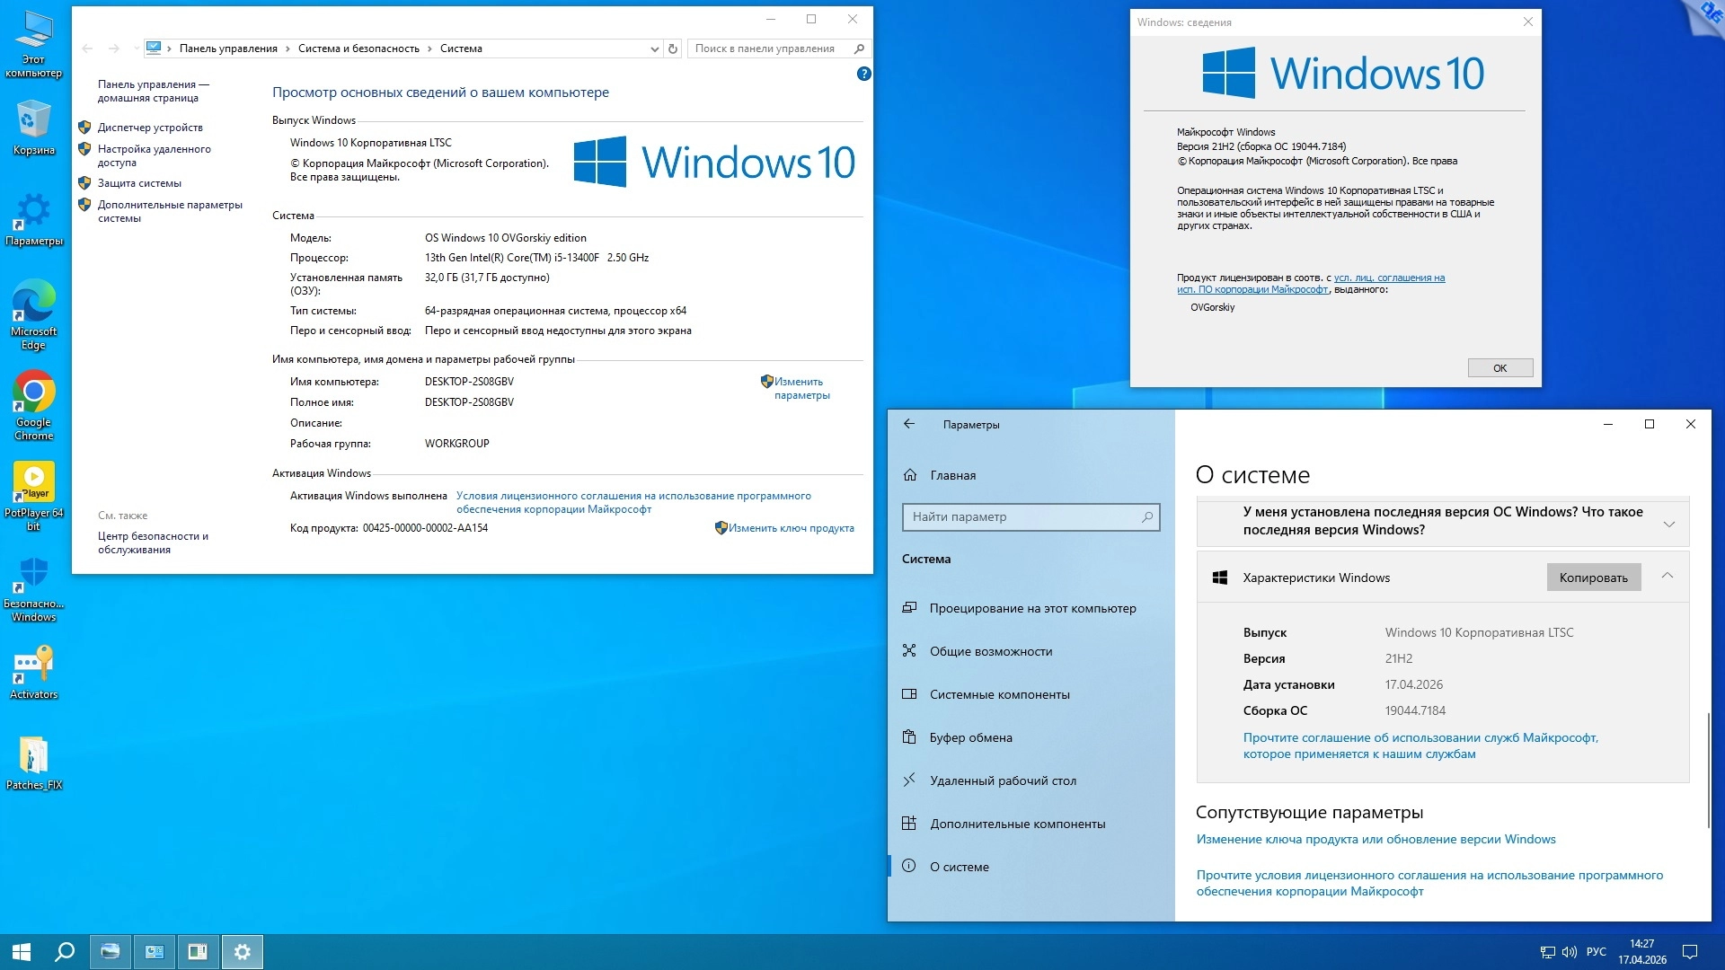Open volume icon in system tray

(x=1570, y=952)
